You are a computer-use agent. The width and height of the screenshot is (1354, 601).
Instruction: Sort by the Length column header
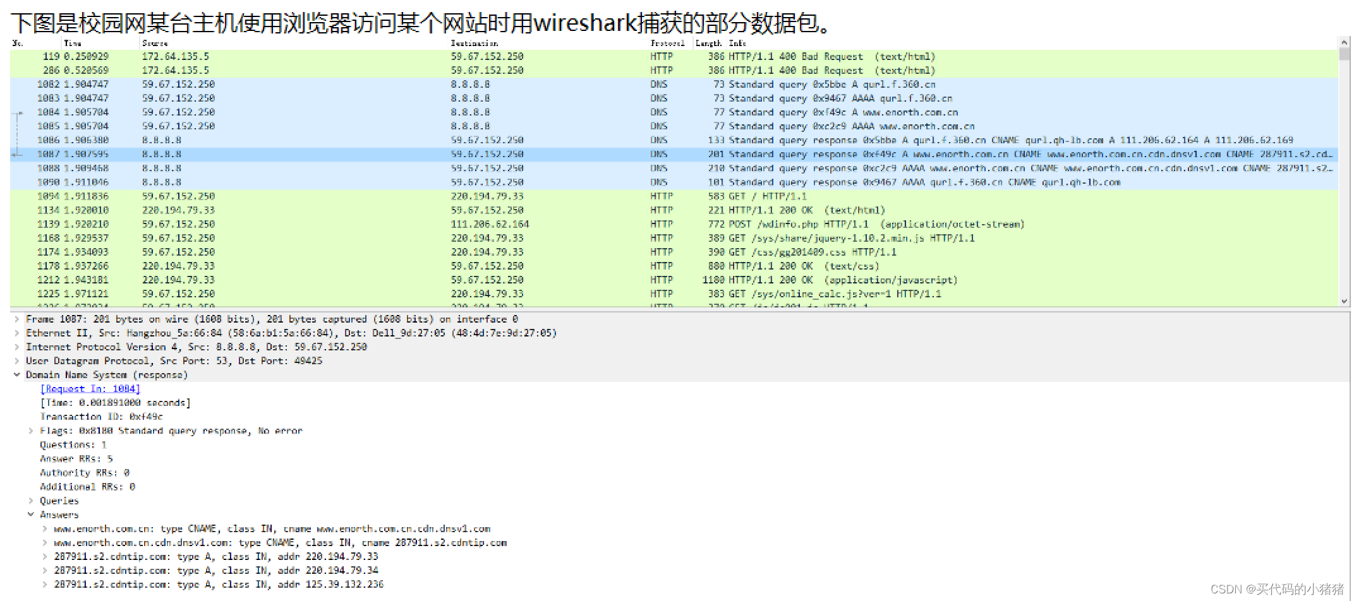[x=709, y=44]
